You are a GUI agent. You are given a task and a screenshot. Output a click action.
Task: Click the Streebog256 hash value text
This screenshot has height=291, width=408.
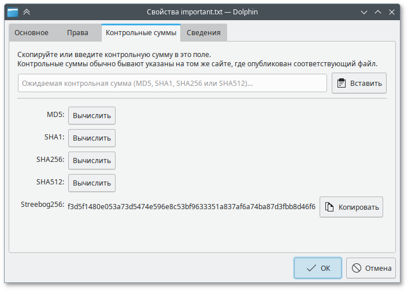tap(191, 206)
